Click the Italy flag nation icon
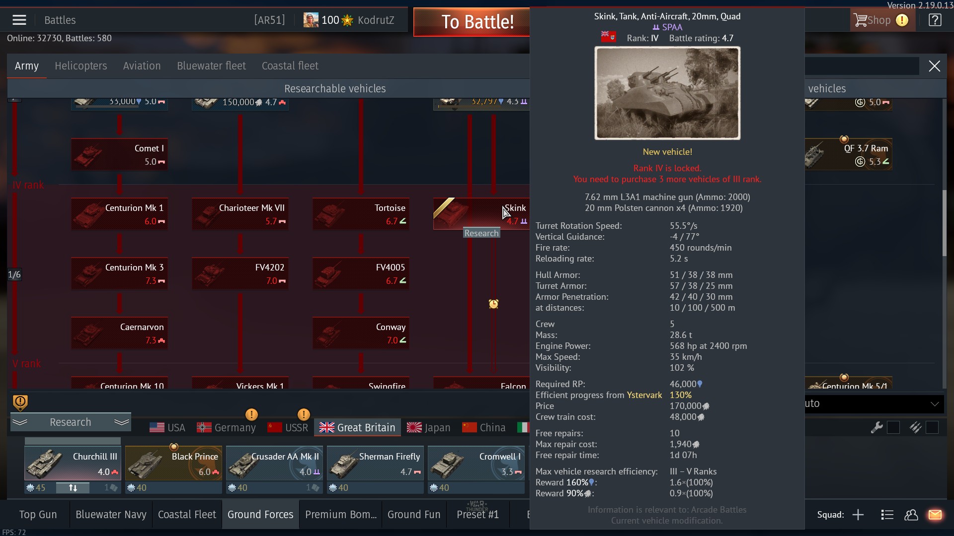Image resolution: width=954 pixels, height=536 pixels. (x=523, y=427)
